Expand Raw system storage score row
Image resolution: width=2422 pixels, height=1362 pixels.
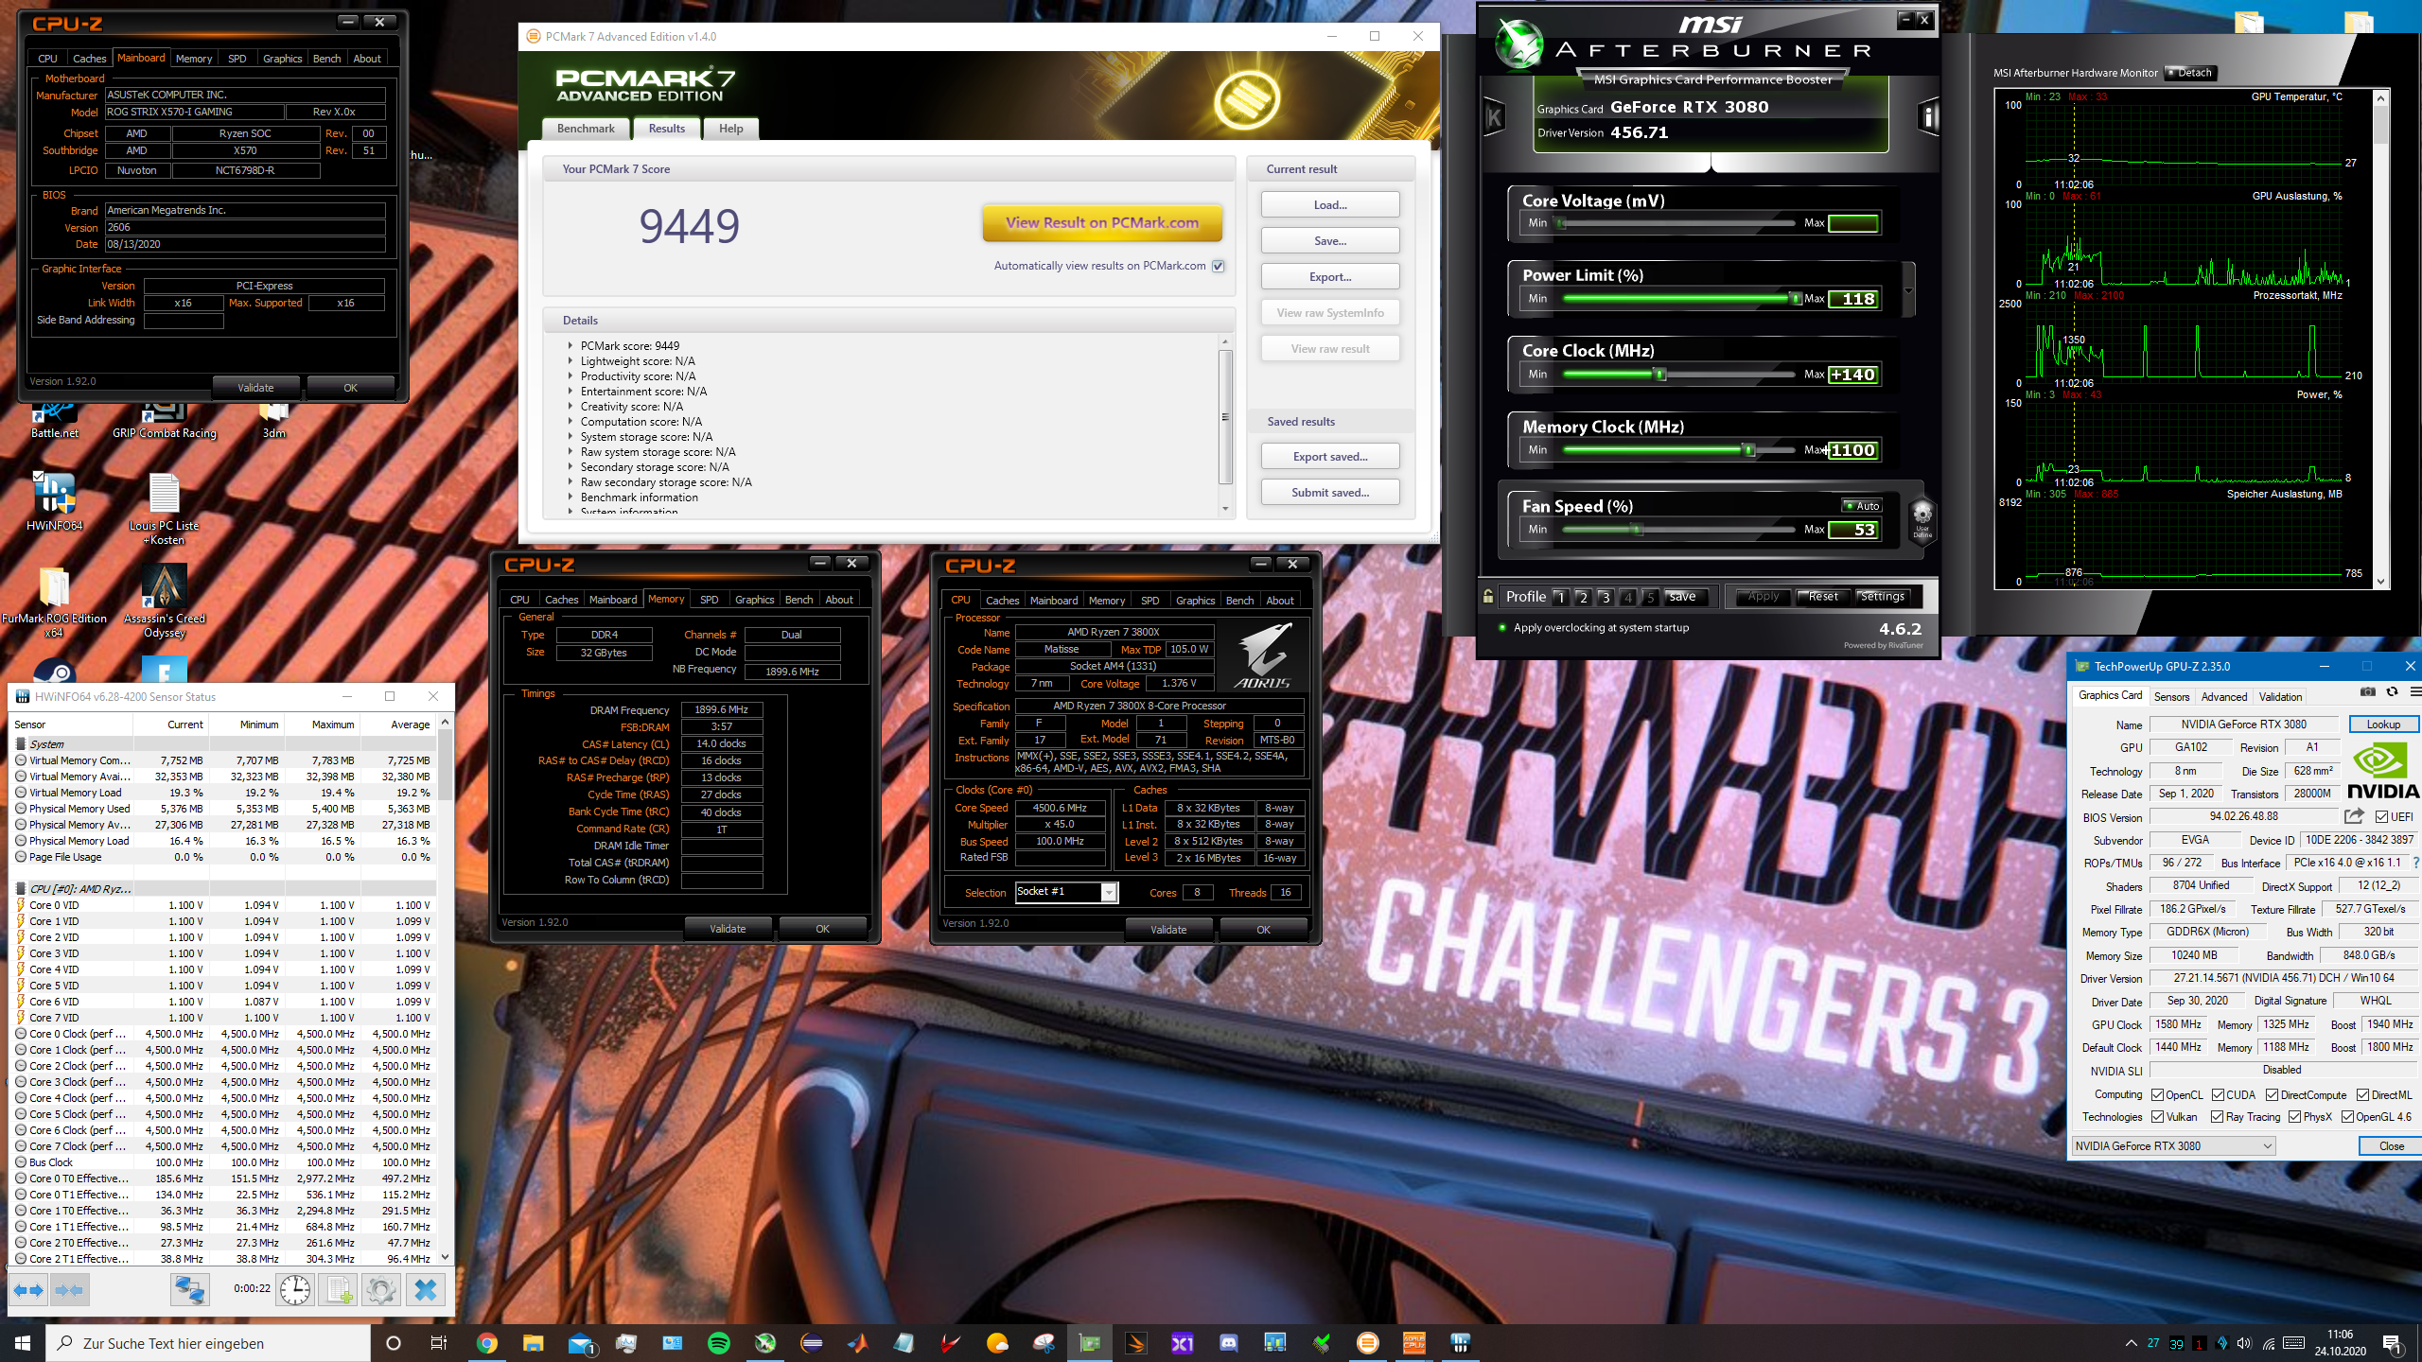click(570, 452)
